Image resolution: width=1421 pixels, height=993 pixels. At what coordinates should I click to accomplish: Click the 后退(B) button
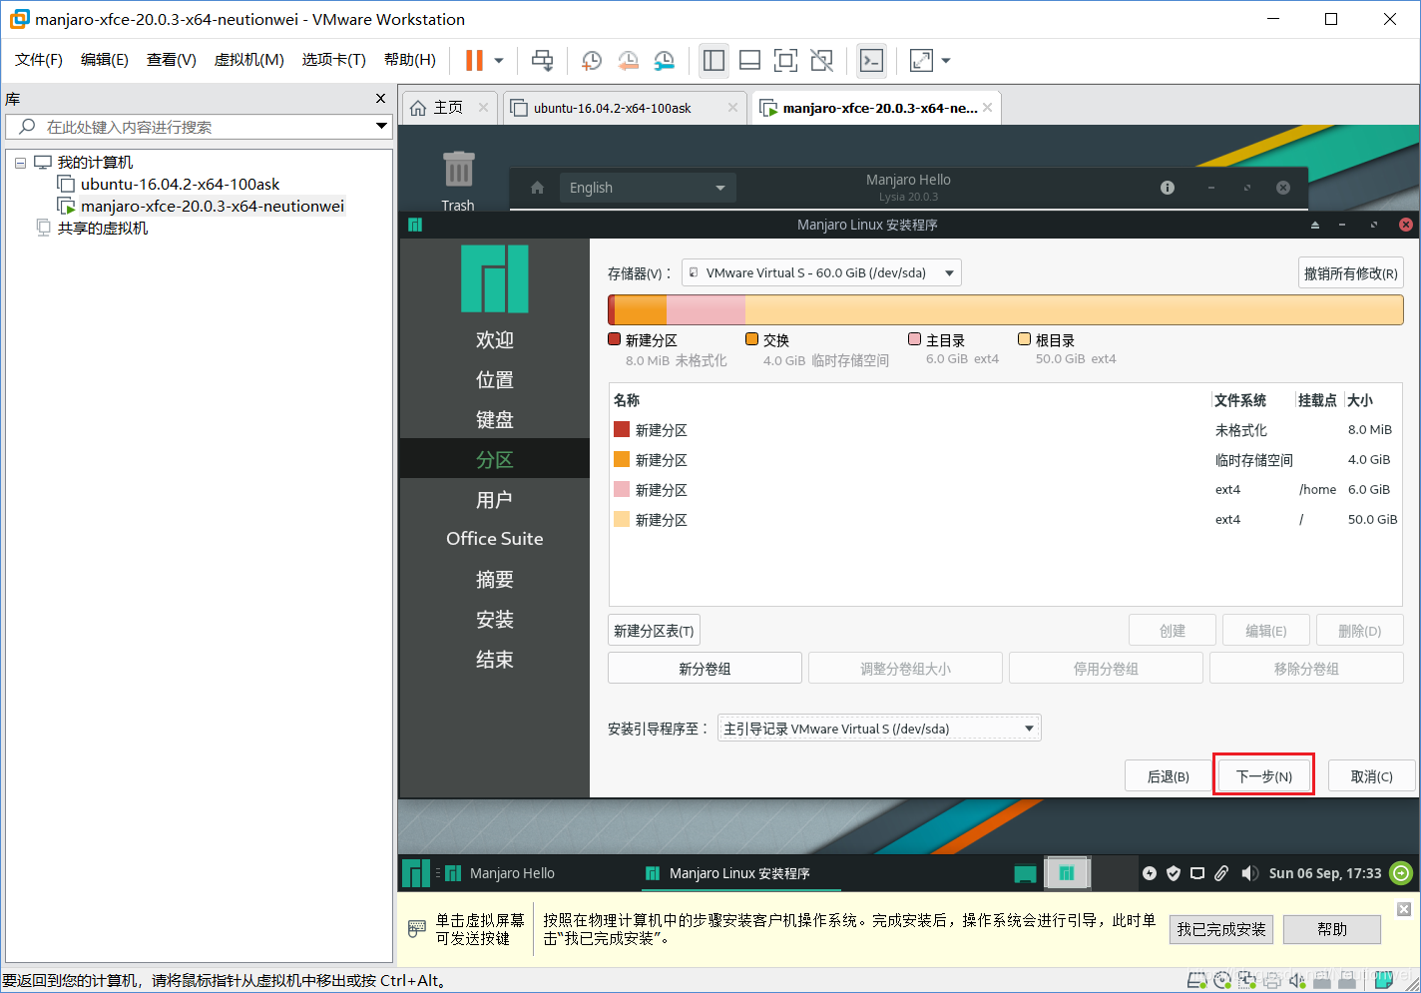pos(1168,776)
